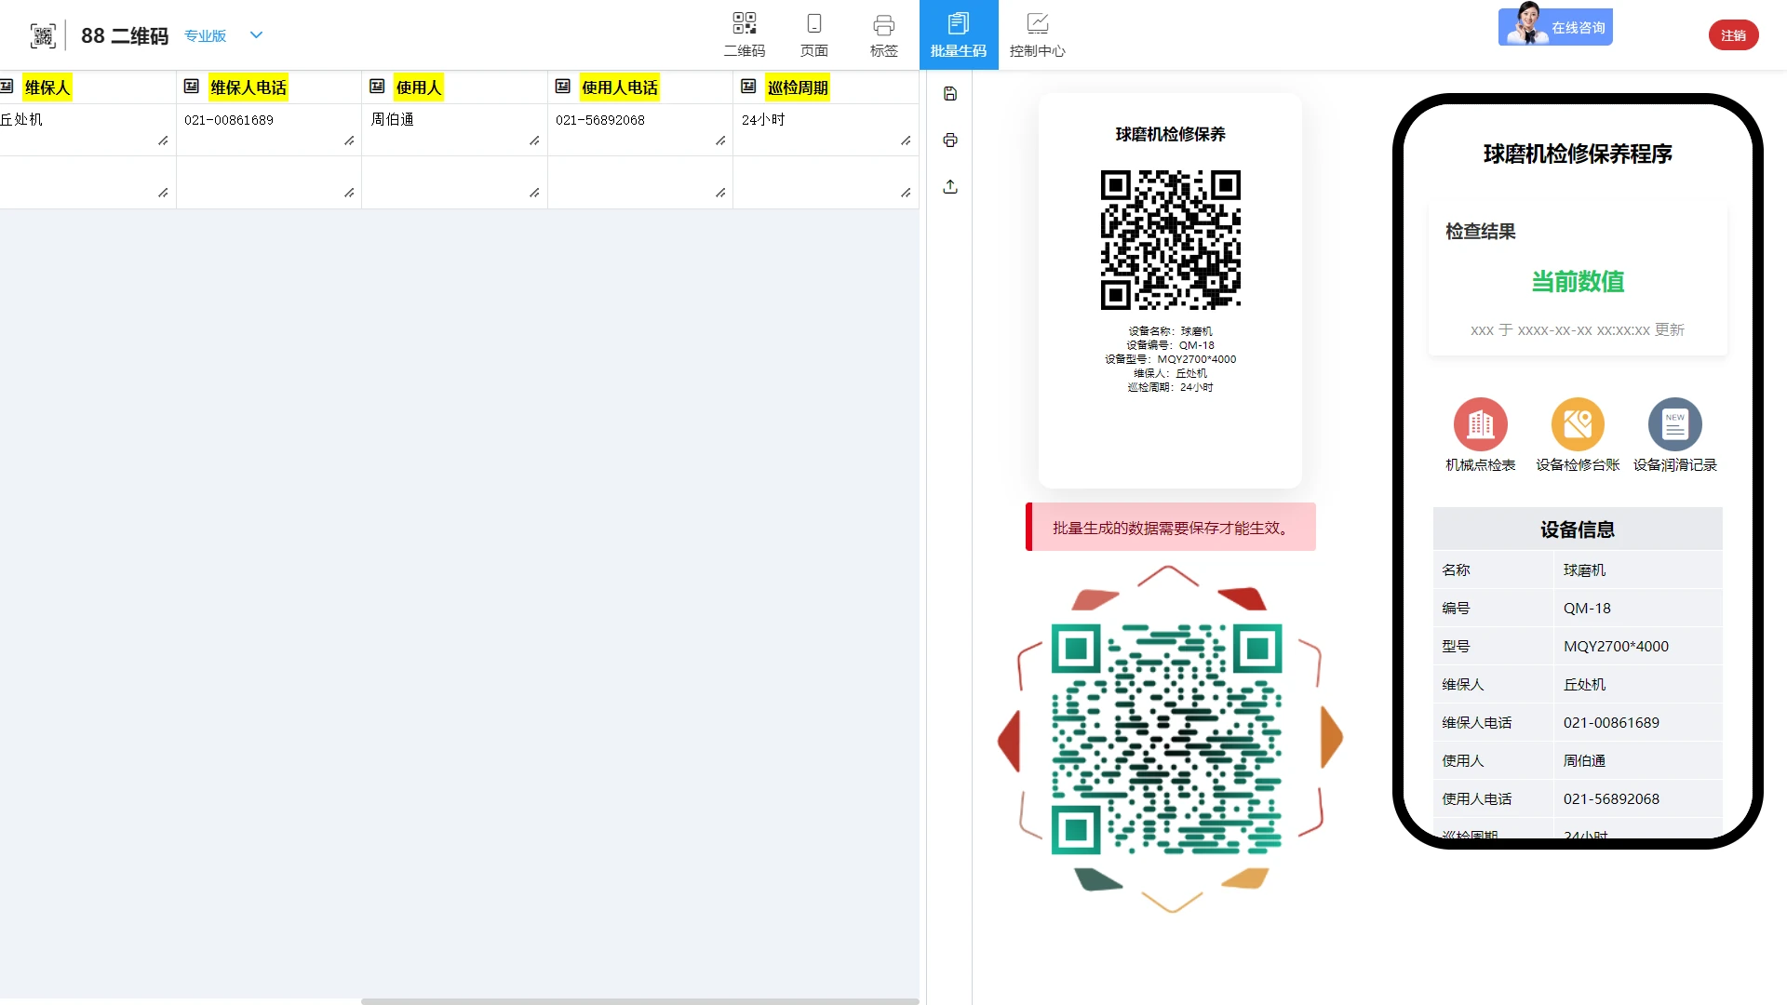Click the horizontal scrollbar at table bottom

(640, 1001)
